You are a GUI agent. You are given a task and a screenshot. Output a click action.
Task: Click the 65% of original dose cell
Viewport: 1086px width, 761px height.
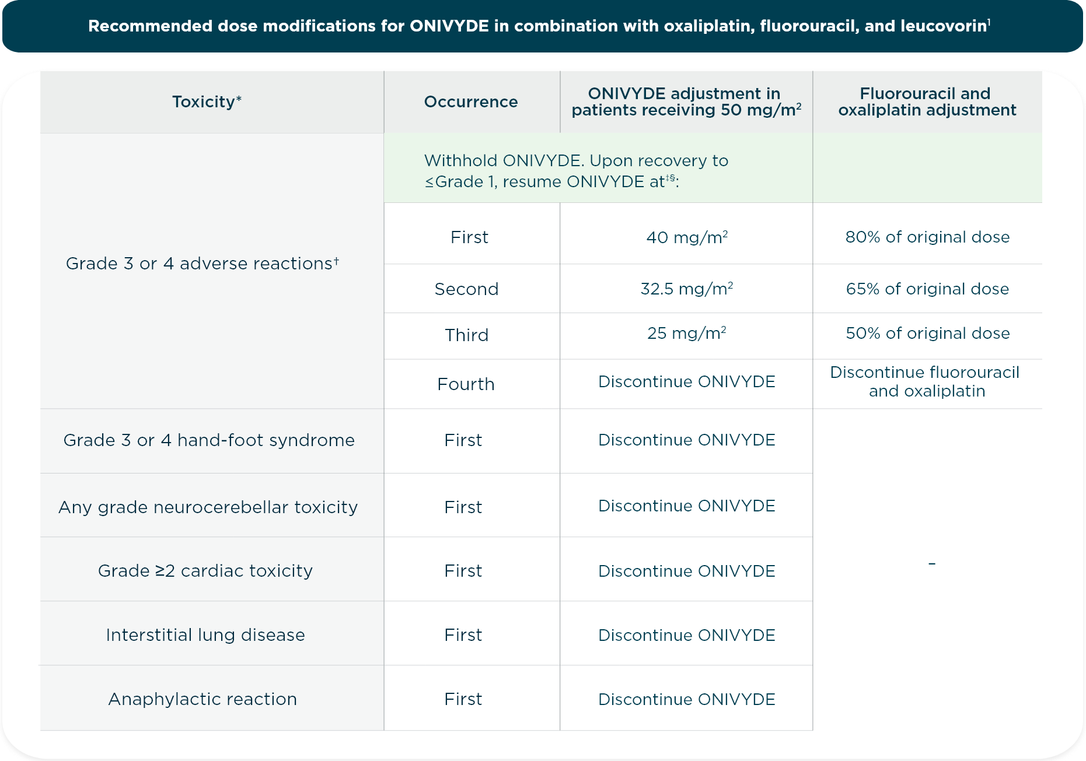coord(928,289)
